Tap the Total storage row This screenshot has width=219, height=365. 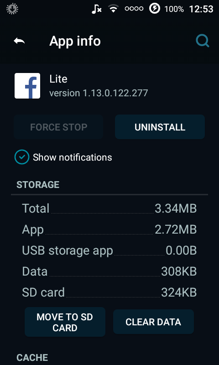click(109, 209)
